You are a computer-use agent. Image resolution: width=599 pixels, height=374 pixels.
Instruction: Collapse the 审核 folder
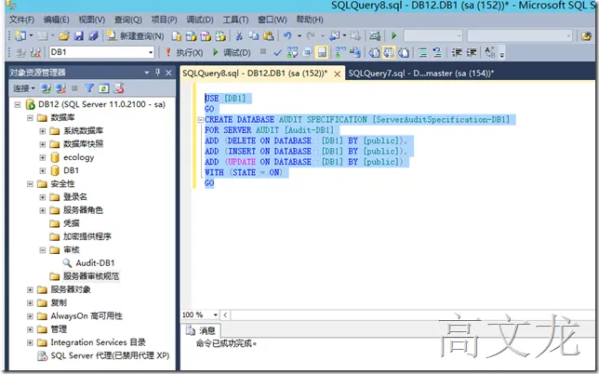(x=43, y=250)
